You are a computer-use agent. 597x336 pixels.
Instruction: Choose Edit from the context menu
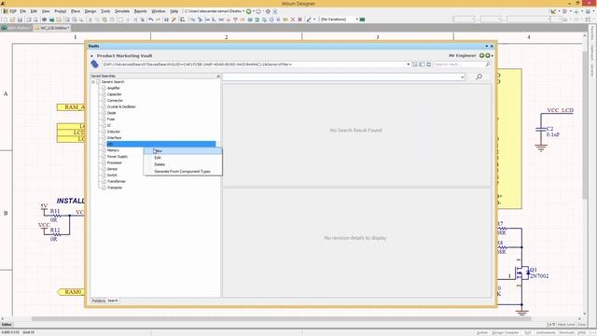click(x=183, y=158)
